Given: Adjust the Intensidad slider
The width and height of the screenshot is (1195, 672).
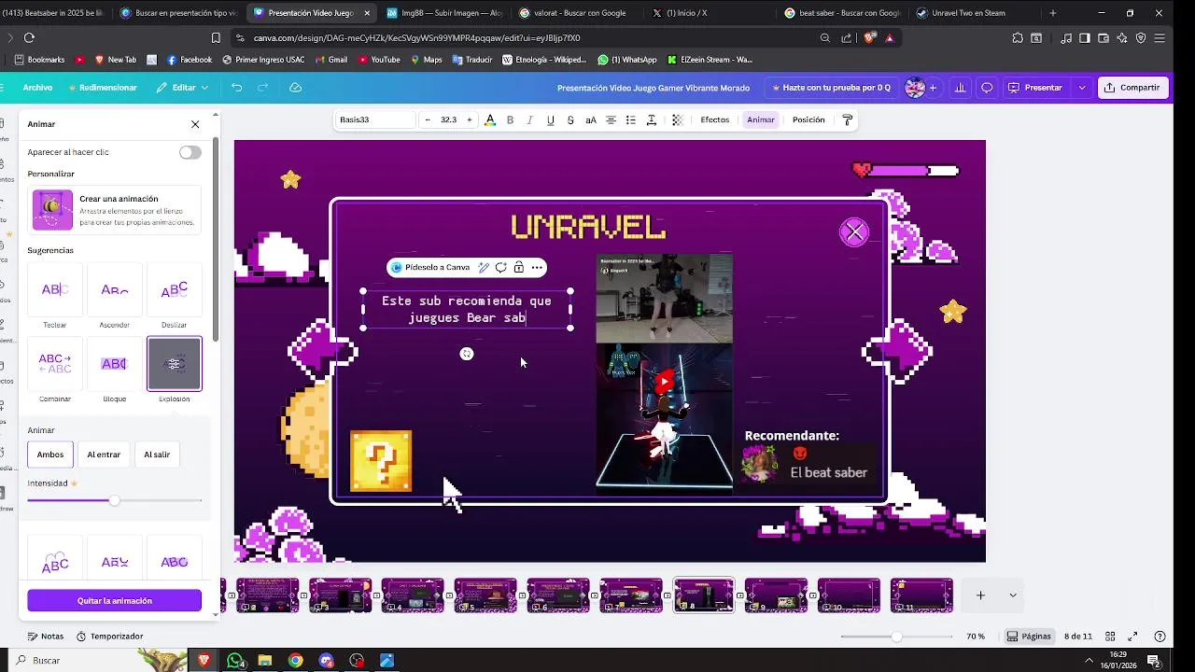Looking at the screenshot, I should tap(114, 501).
